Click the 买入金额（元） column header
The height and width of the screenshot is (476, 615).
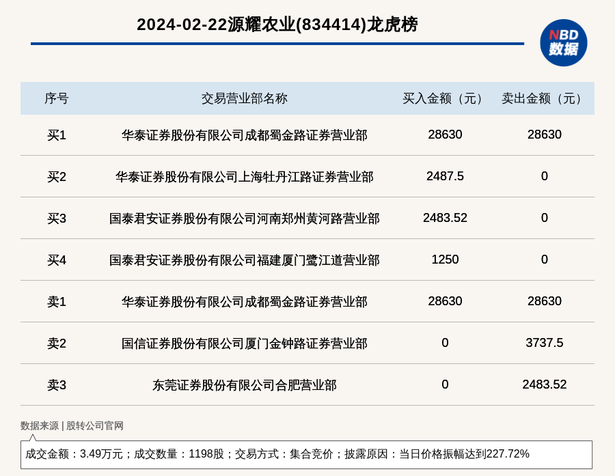click(x=445, y=98)
